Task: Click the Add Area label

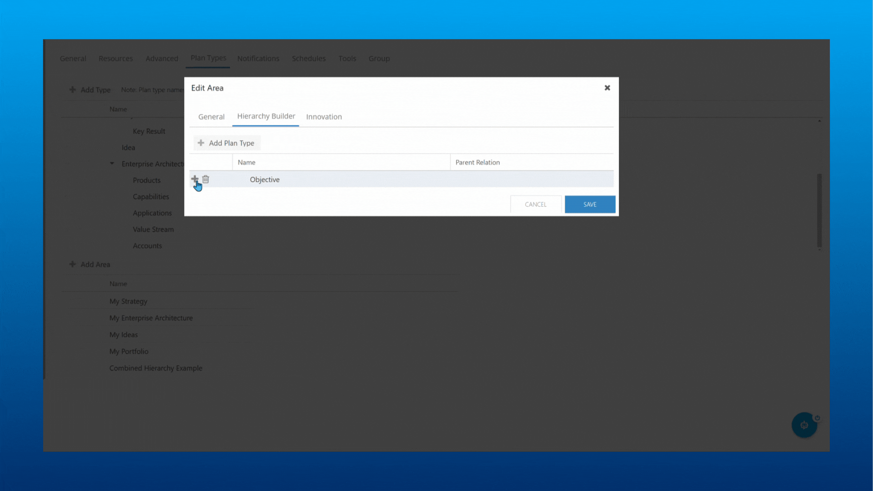Action: 95,265
